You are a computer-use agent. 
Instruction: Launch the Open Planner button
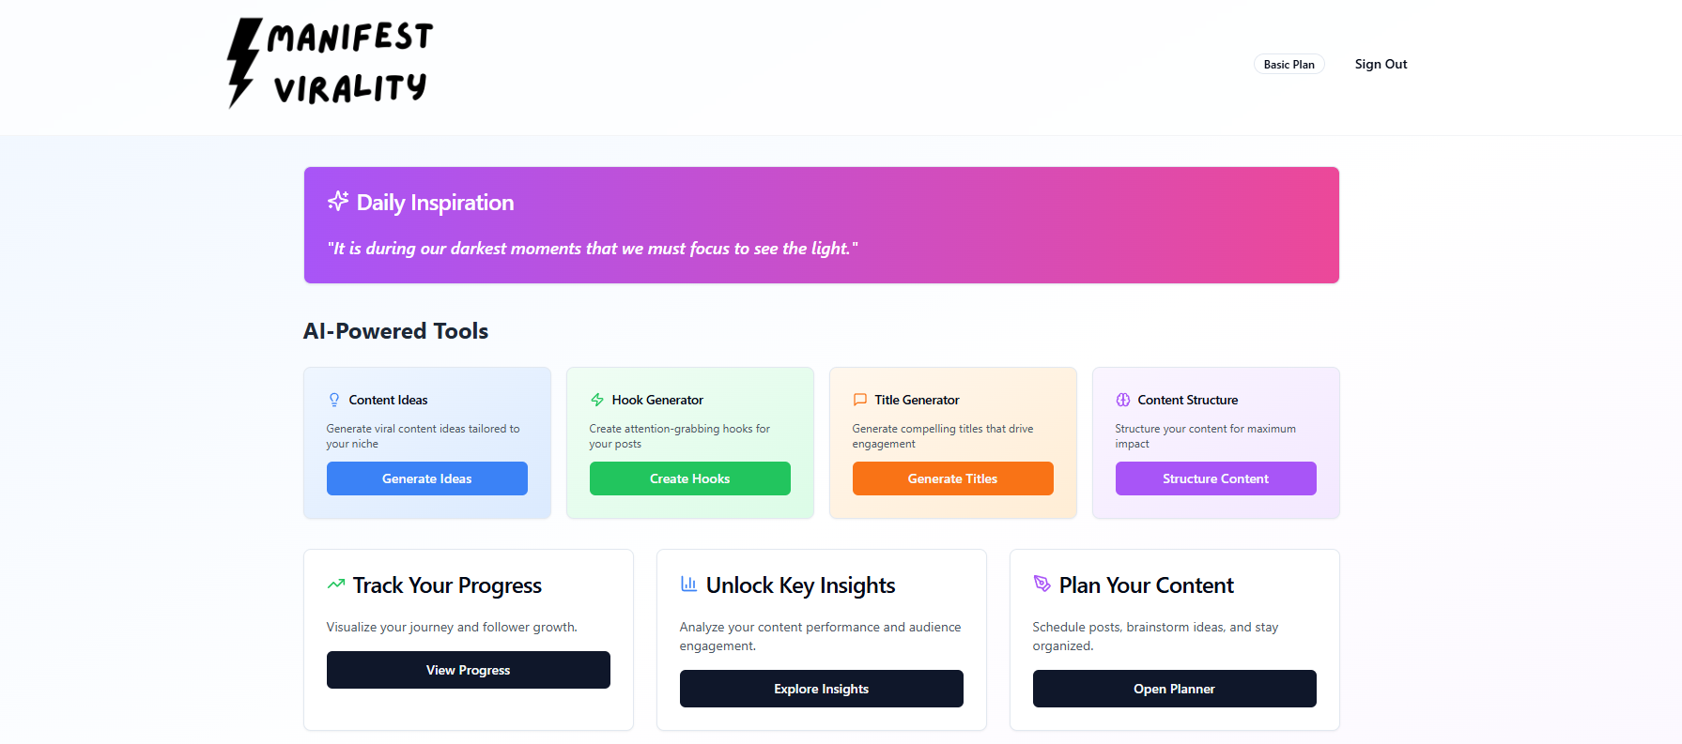click(x=1175, y=689)
